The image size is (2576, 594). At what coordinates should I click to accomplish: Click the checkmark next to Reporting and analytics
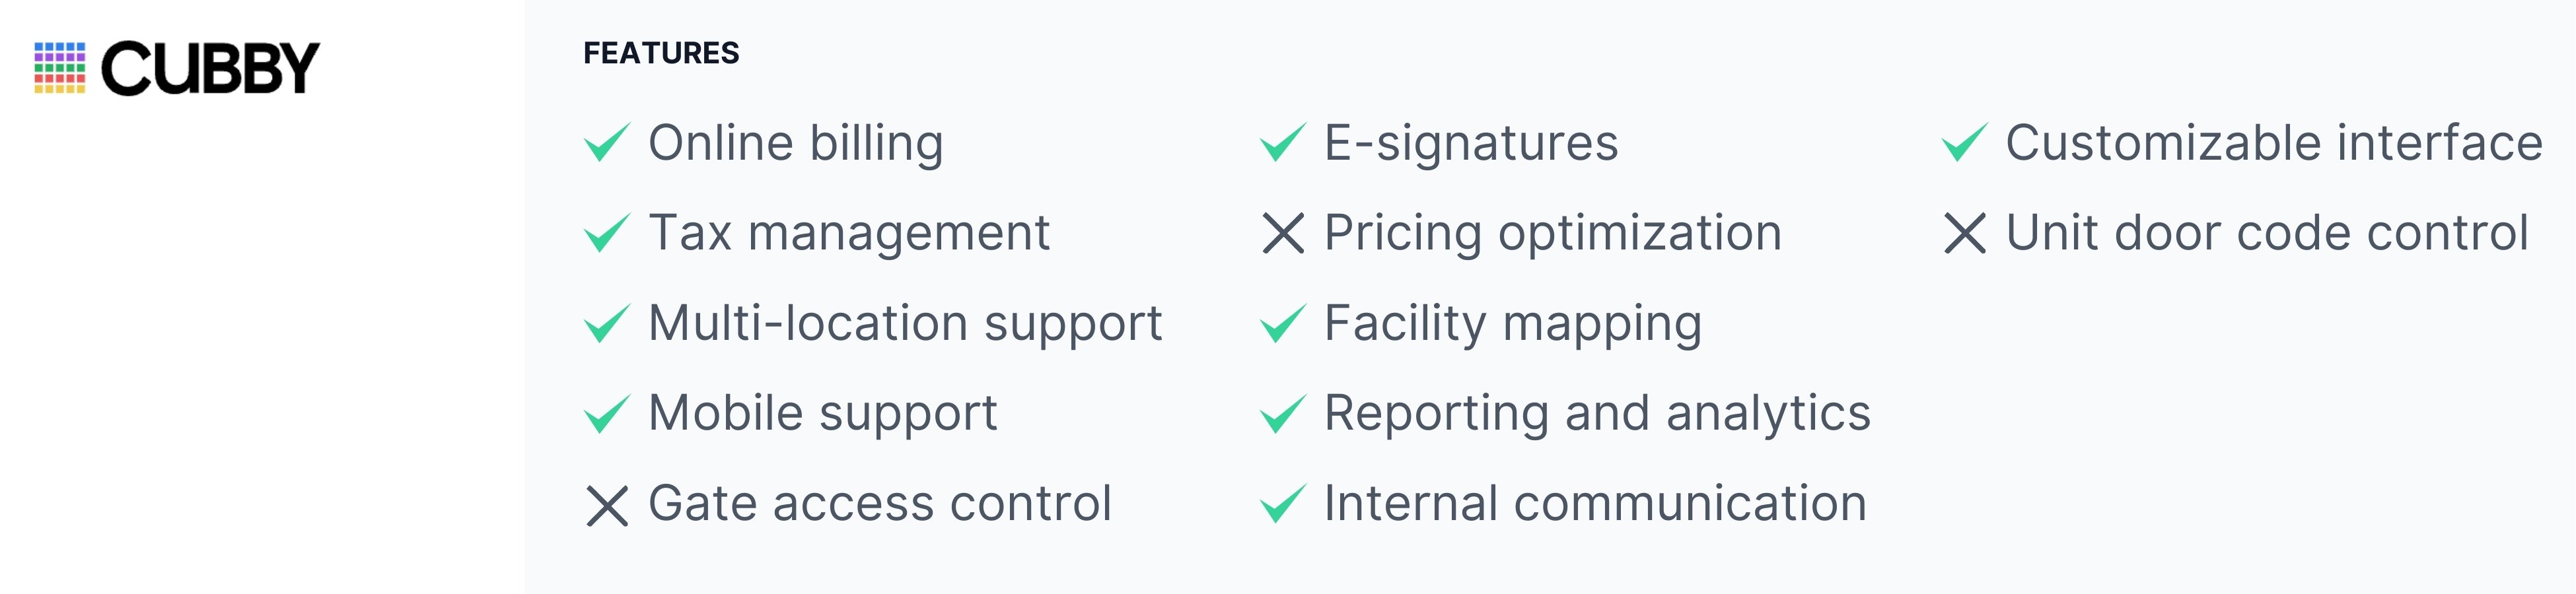1283,413
